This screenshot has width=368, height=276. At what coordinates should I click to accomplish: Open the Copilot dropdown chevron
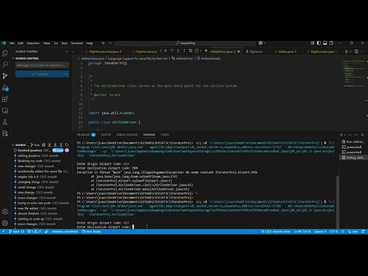click(x=264, y=43)
